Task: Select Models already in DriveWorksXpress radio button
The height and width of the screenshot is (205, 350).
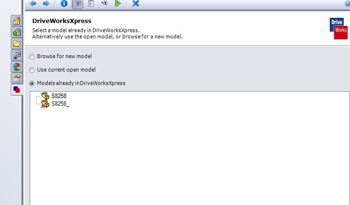Action: [x=32, y=84]
